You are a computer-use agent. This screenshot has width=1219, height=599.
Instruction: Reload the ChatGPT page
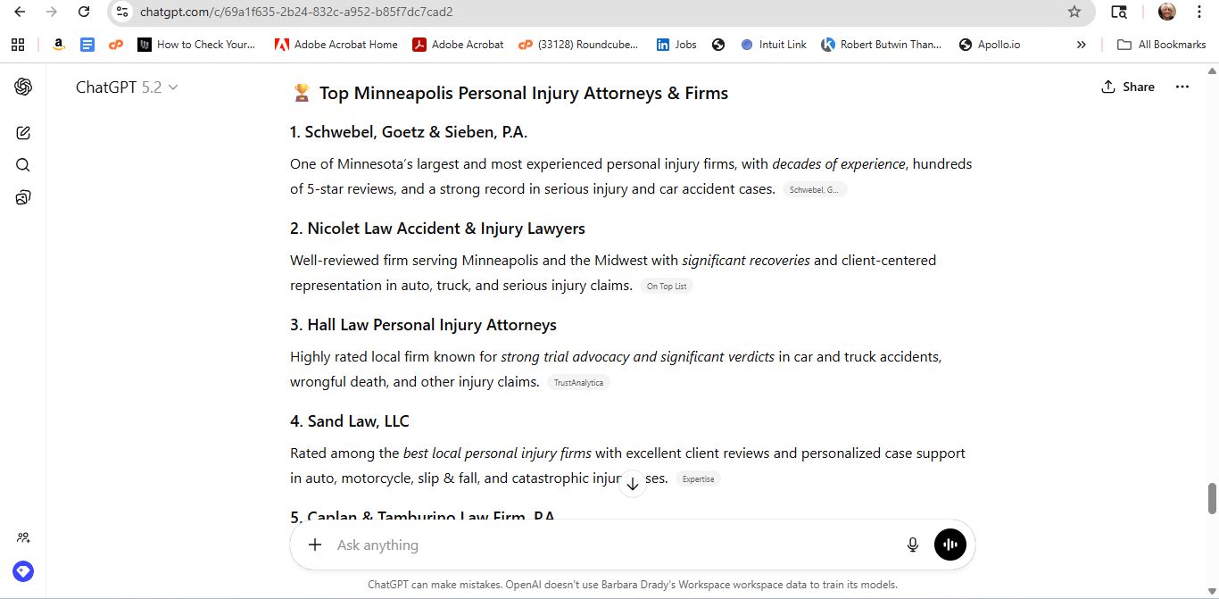[84, 12]
